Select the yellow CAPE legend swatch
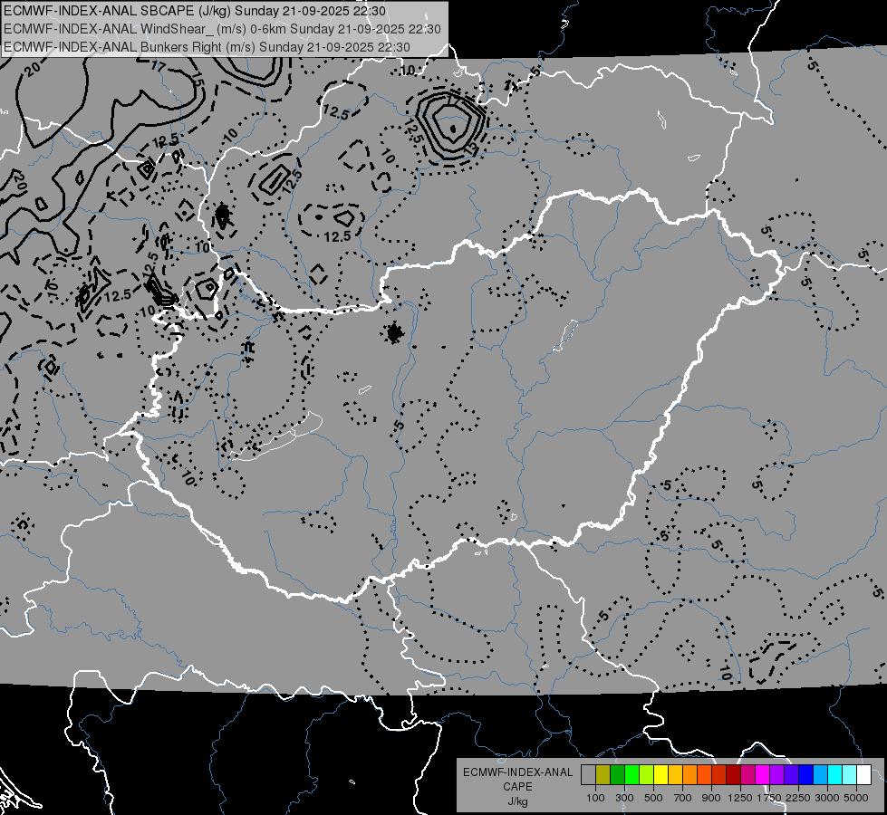 (x=660, y=775)
